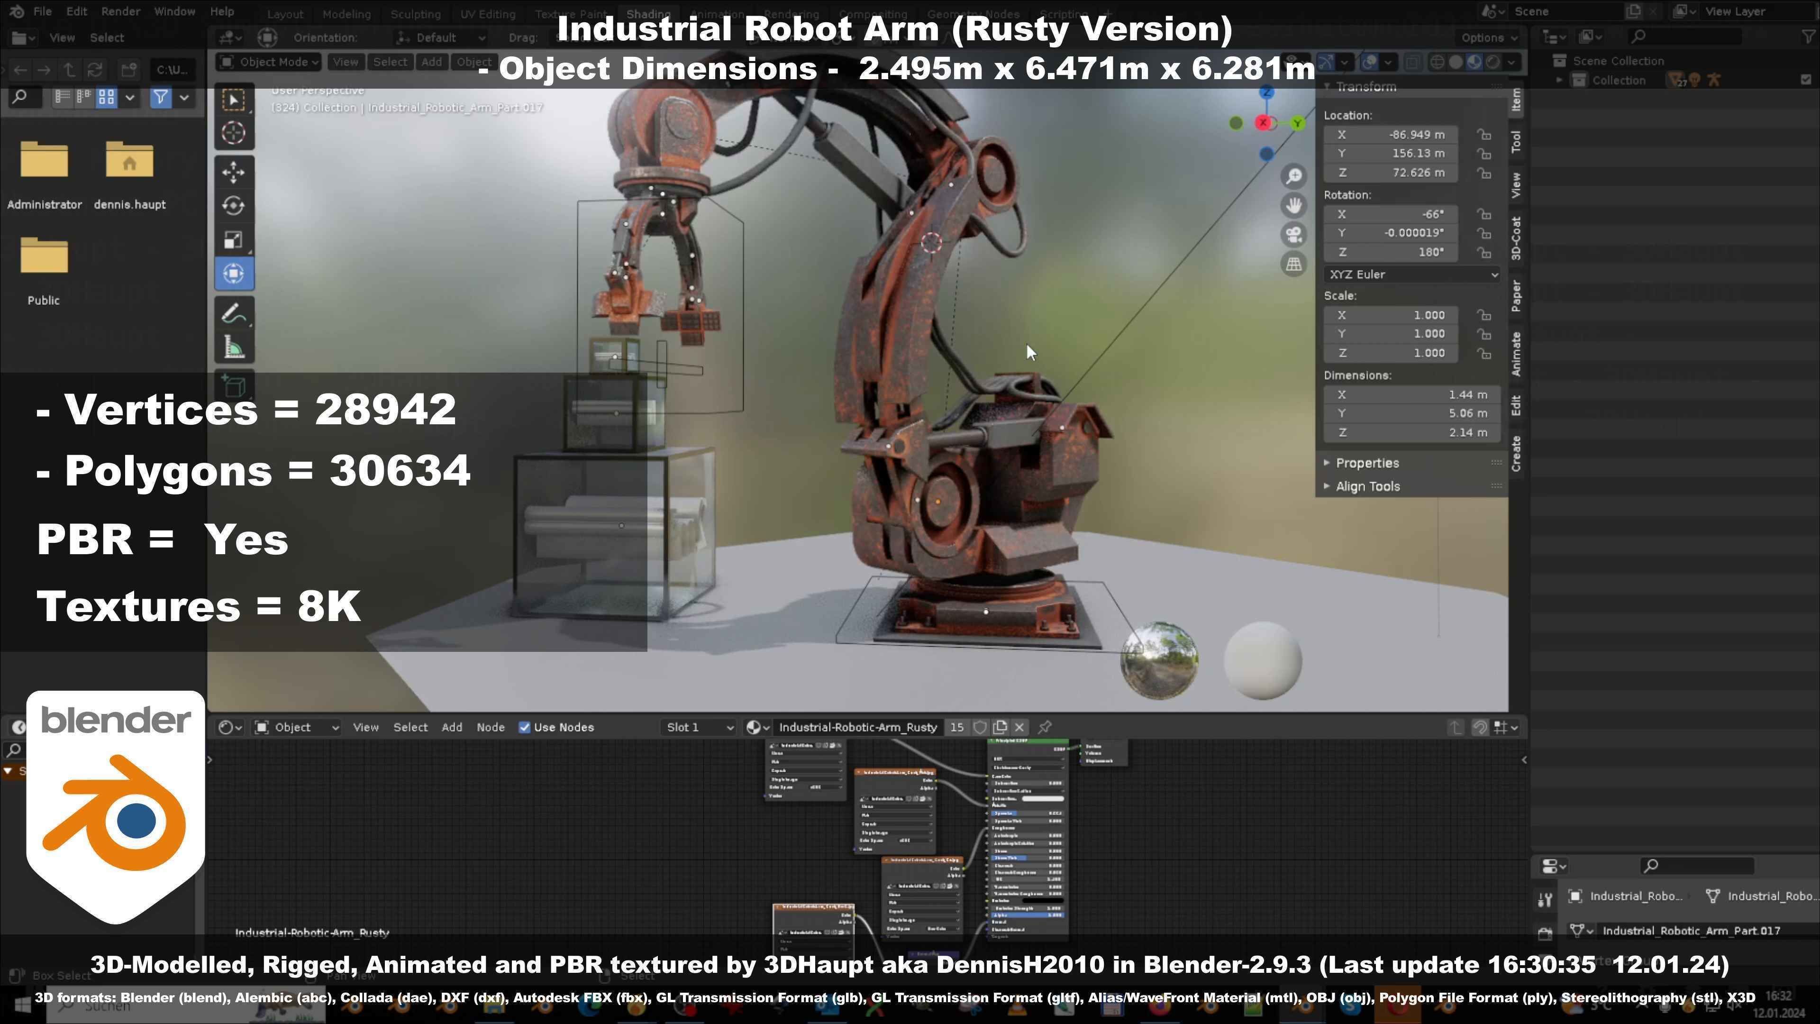The height and width of the screenshot is (1024, 1820).
Task: Click the thumbnail display mode icon
Action: tap(107, 97)
